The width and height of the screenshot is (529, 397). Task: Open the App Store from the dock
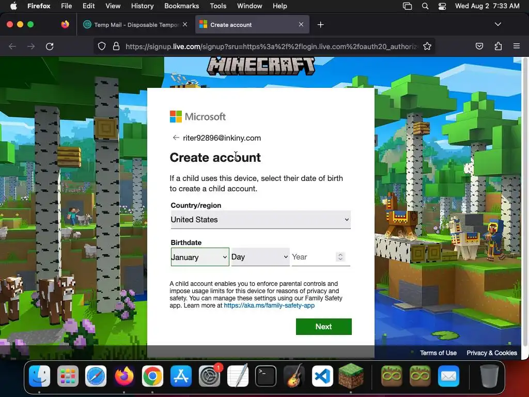181,376
